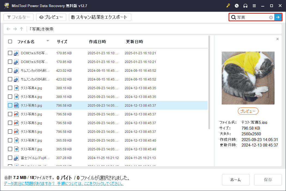The width and height of the screenshot is (286, 191).
Task: Click the back navigation arrow
Action: pyautogui.click(x=8, y=29)
